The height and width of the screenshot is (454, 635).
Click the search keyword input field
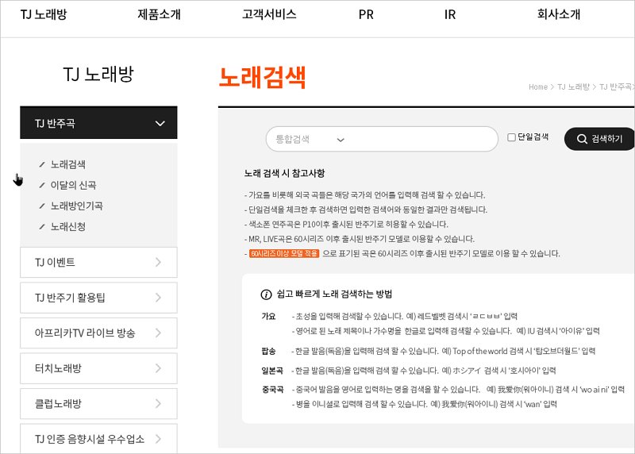click(x=421, y=140)
